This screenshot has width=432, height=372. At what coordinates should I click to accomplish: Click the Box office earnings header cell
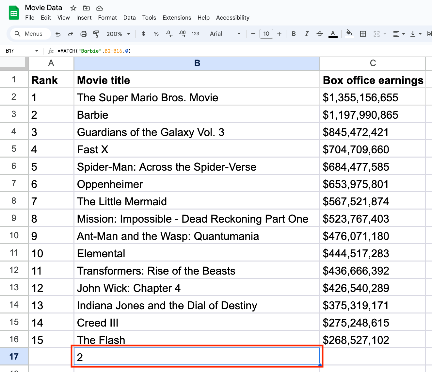point(373,79)
